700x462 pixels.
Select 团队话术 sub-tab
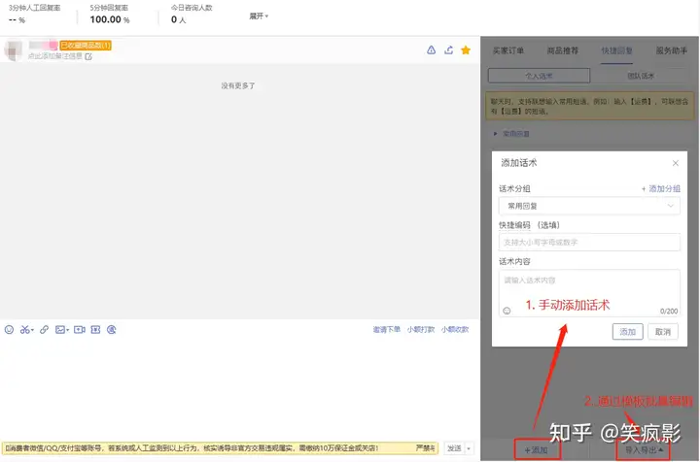[x=641, y=76]
